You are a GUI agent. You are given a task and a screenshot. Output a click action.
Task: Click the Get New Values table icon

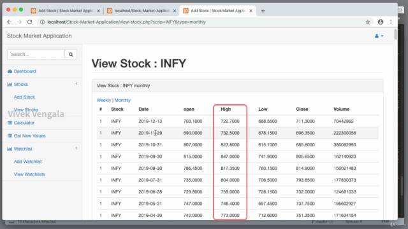click(10, 135)
